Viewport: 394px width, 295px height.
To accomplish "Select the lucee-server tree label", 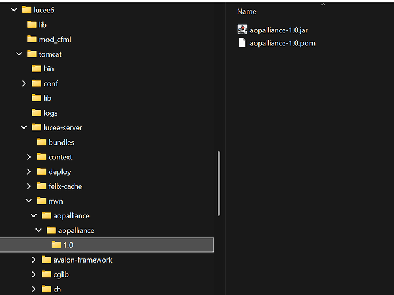I will click(x=63, y=127).
